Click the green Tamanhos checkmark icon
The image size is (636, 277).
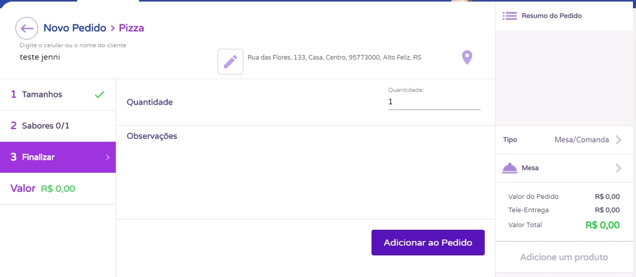[x=100, y=95]
